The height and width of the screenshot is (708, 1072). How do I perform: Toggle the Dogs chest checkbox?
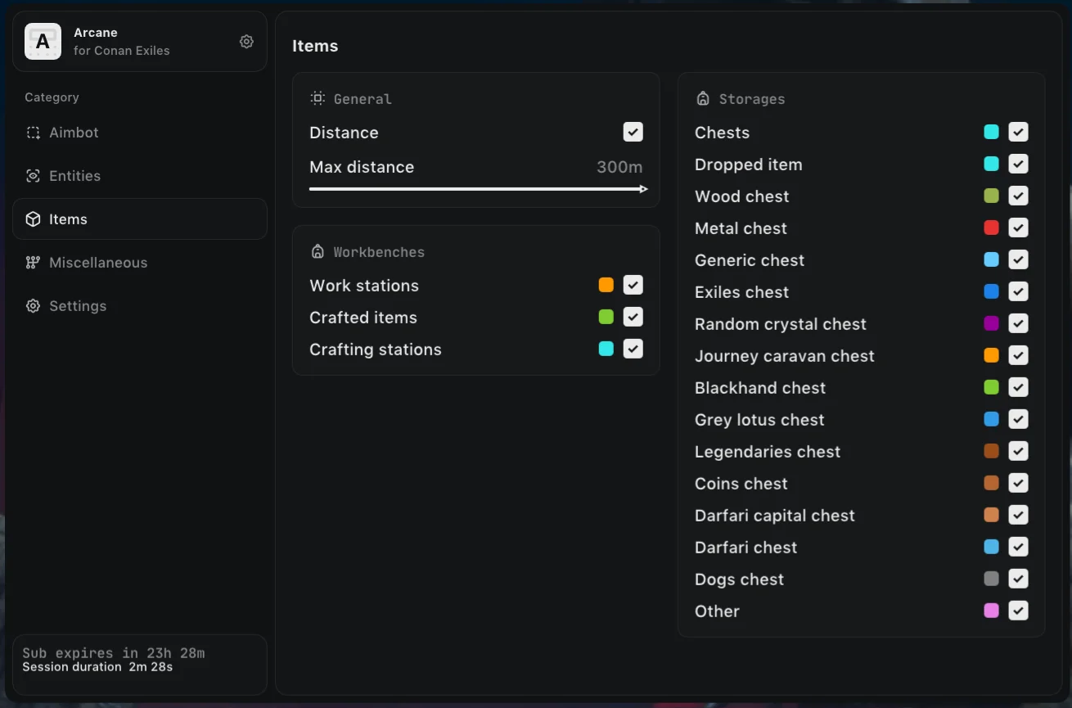click(1018, 579)
